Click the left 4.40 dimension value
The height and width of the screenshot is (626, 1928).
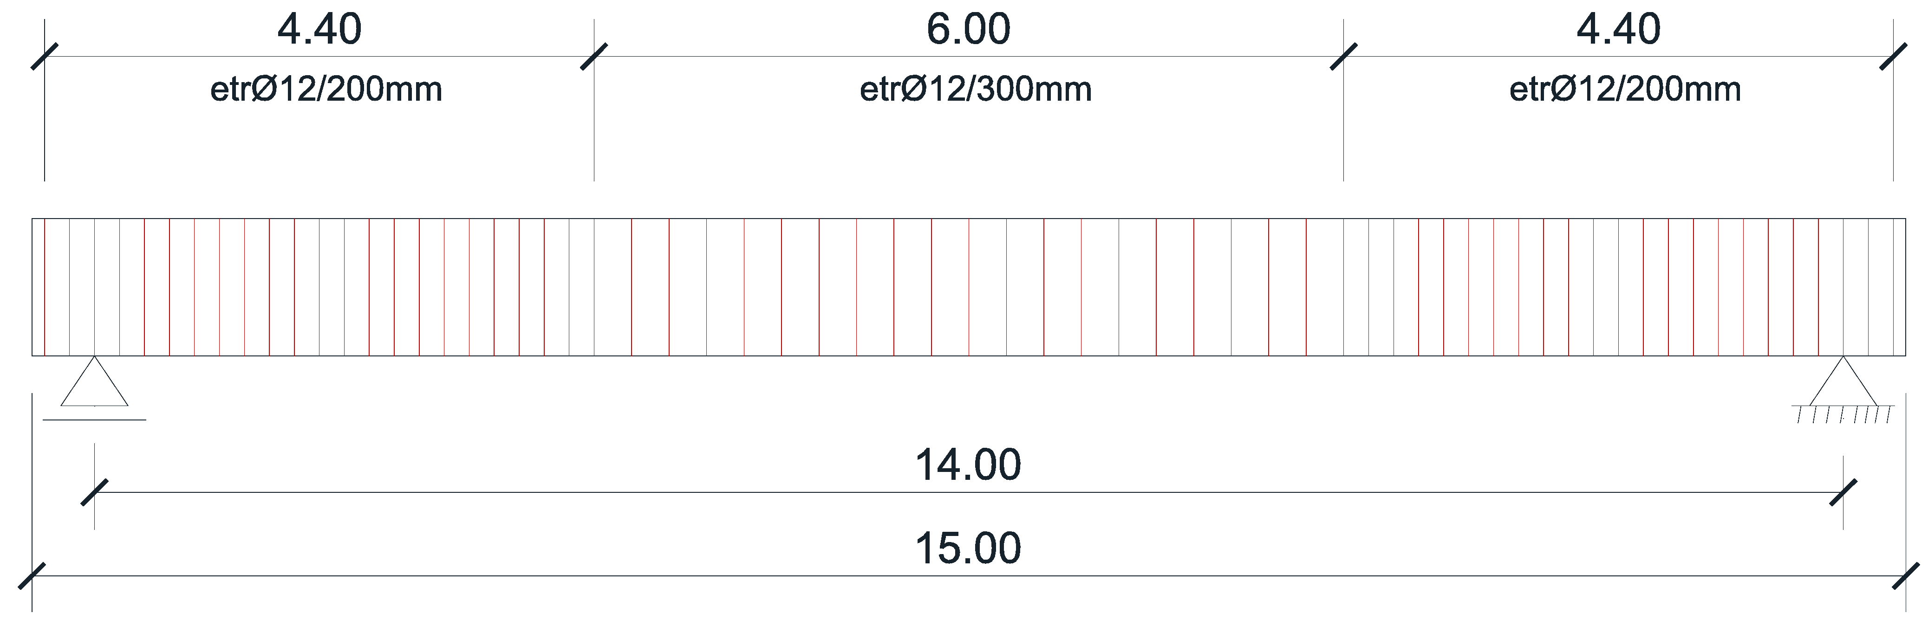[x=319, y=31]
